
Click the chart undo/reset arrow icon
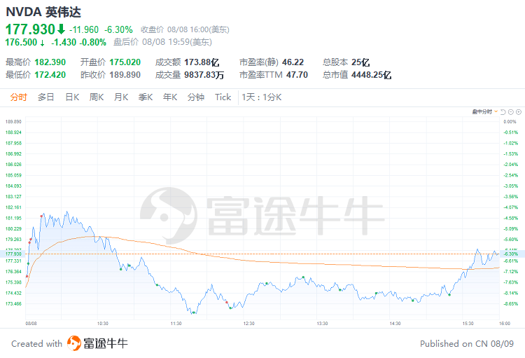point(503,112)
